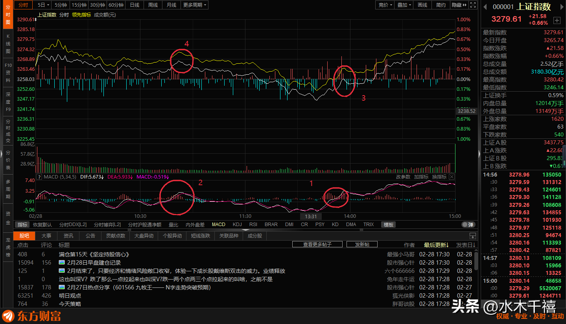Open the 资金 sidebar panel
The image size is (566, 324).
[8, 218]
